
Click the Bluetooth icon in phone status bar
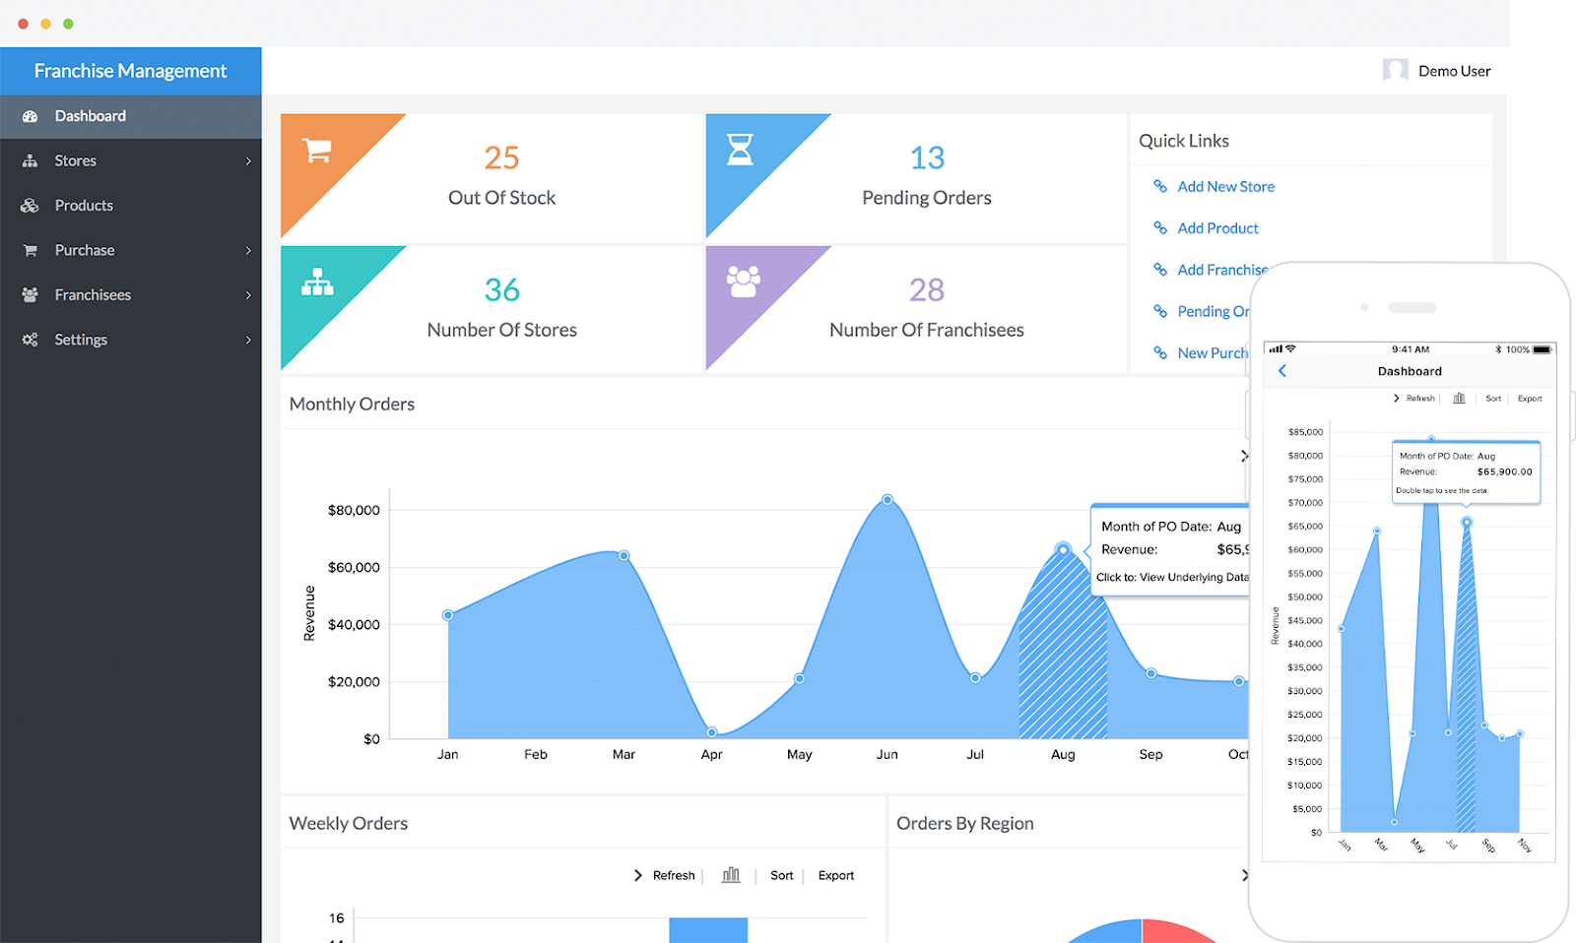pos(1498,349)
